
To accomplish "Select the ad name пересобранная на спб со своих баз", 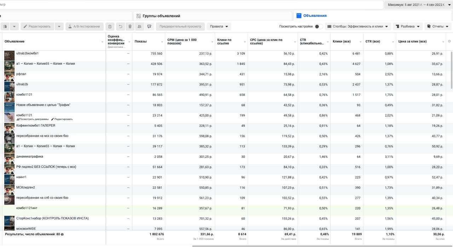I will pos(42,198).
